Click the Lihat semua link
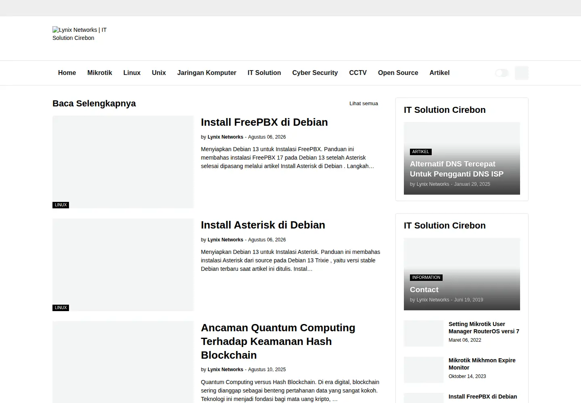581x403 pixels. pos(364,104)
